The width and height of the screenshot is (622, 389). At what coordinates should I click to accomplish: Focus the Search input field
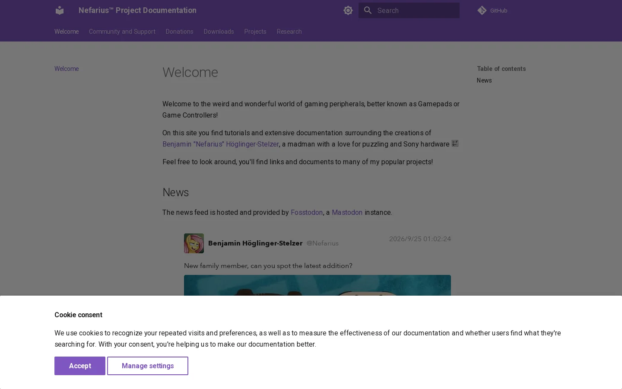[409, 10]
